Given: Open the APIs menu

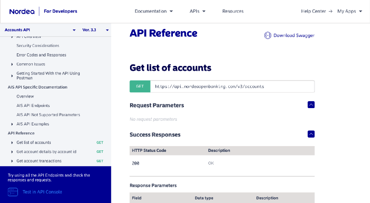Looking at the screenshot, I should point(197,11).
